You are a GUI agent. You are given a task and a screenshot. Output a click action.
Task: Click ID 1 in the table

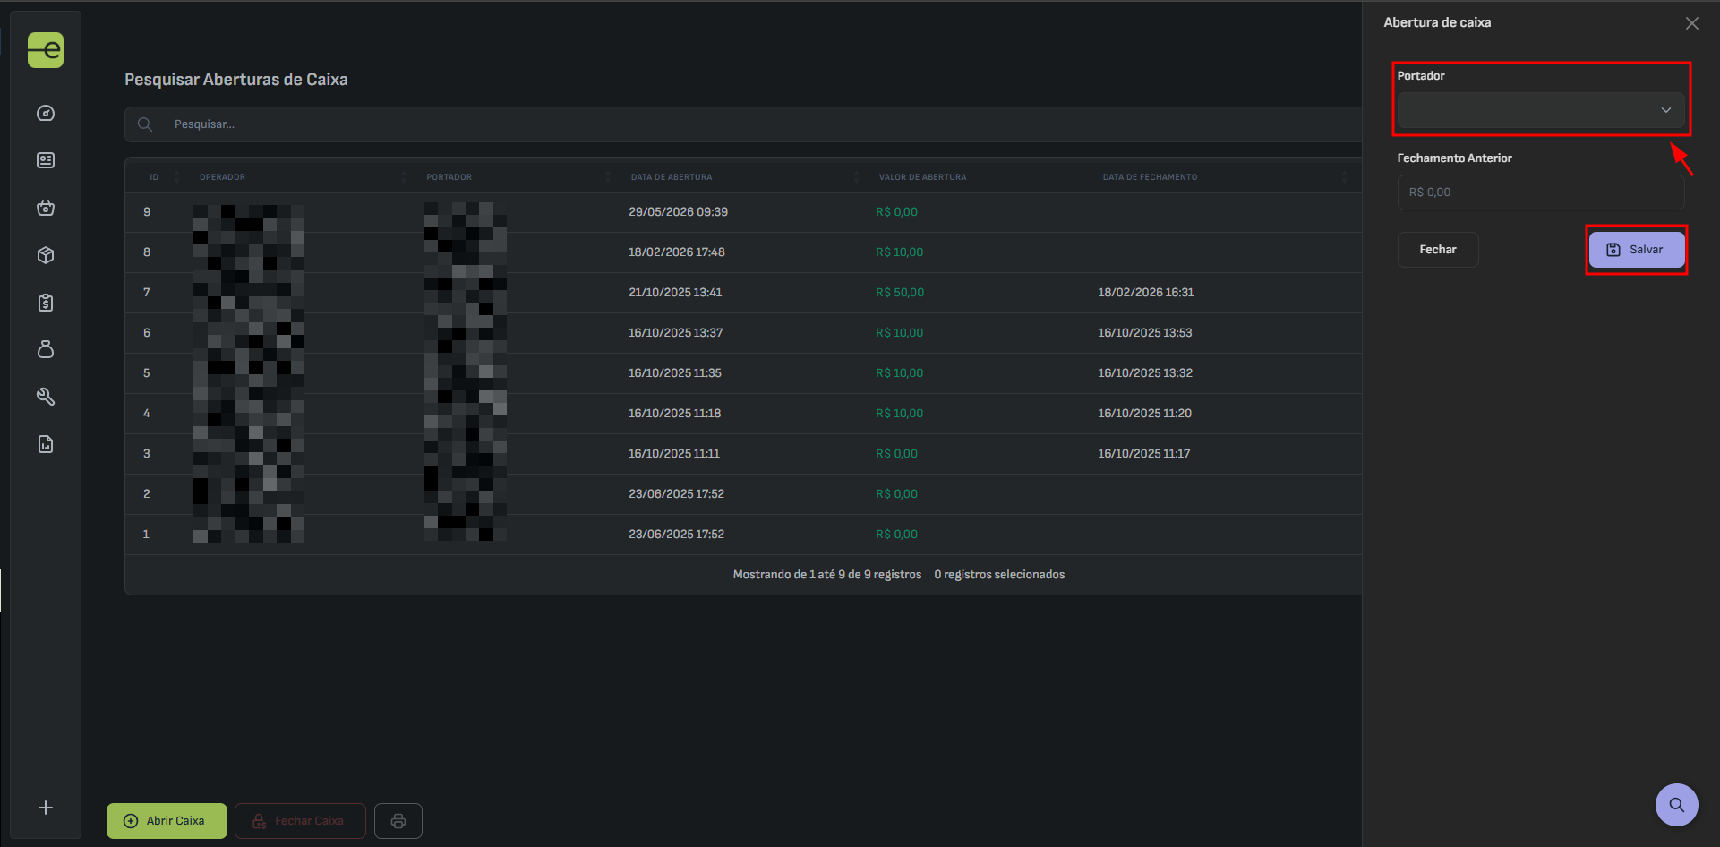(146, 535)
